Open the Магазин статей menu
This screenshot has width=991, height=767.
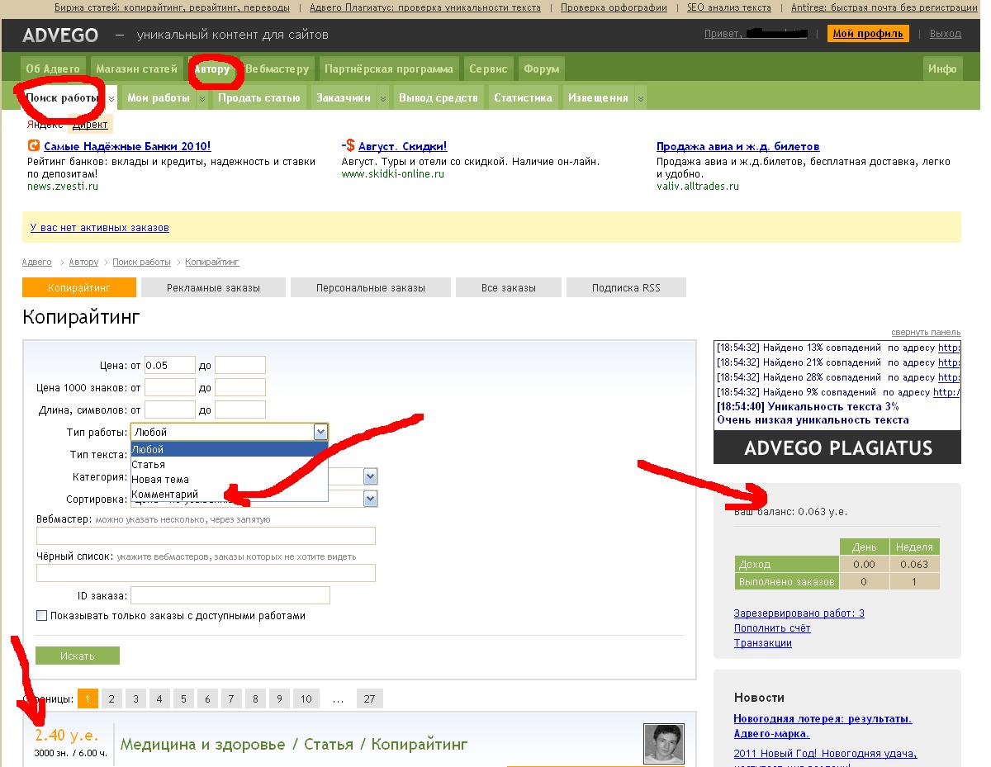[136, 69]
